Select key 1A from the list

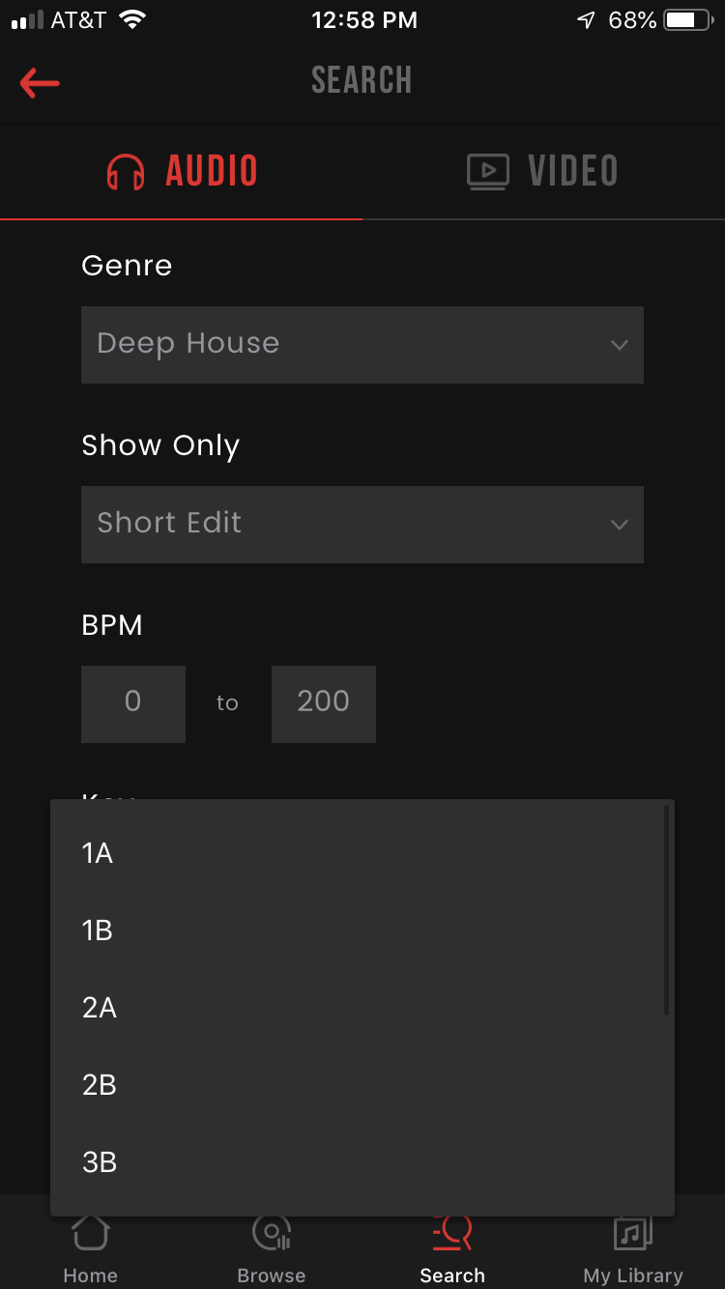click(98, 853)
